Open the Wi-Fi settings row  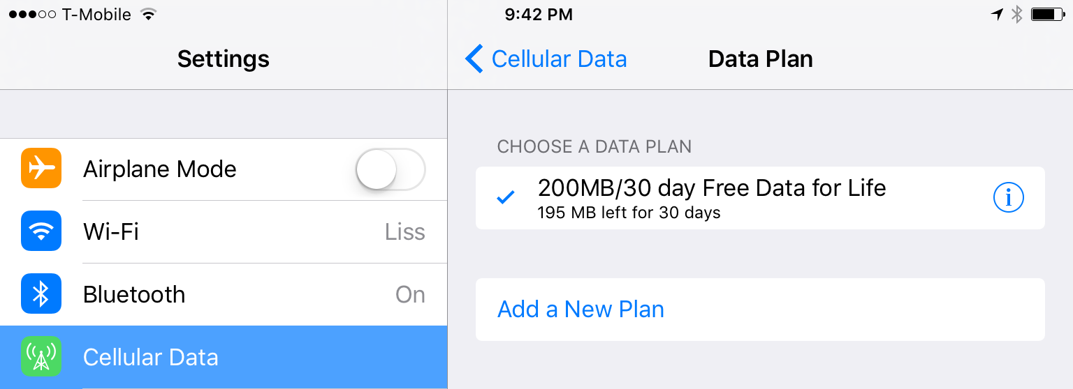point(224,231)
